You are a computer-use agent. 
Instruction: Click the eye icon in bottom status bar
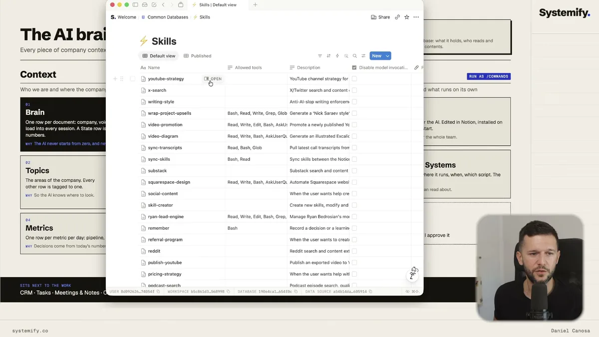point(407,292)
